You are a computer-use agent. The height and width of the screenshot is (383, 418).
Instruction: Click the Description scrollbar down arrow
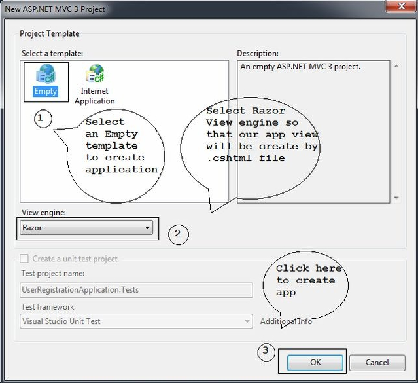pos(396,198)
